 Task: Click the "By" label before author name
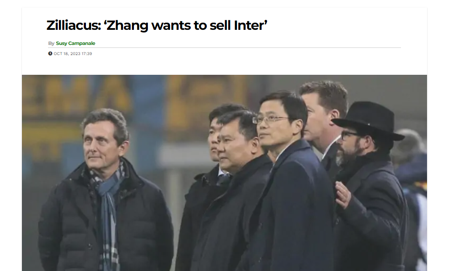click(51, 43)
